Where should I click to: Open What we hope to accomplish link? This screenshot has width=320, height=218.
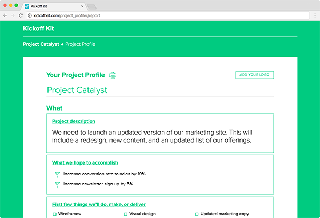(85, 162)
